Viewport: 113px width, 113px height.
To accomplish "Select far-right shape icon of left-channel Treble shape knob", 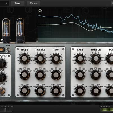I will 46,71.
